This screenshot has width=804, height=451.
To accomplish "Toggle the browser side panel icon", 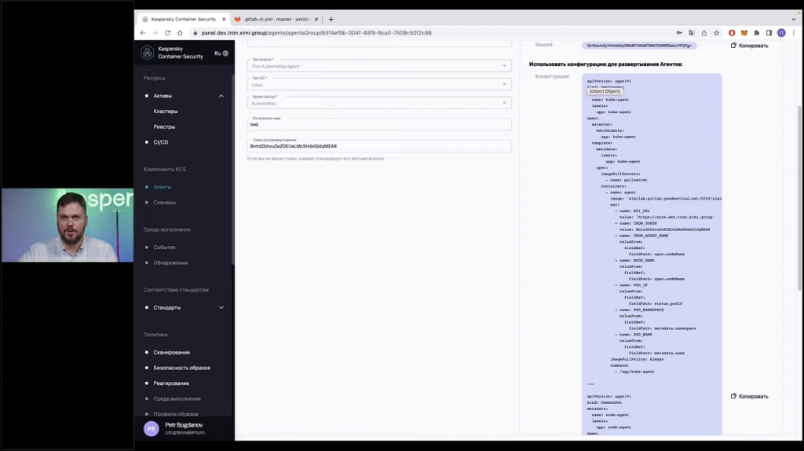I will (x=769, y=33).
